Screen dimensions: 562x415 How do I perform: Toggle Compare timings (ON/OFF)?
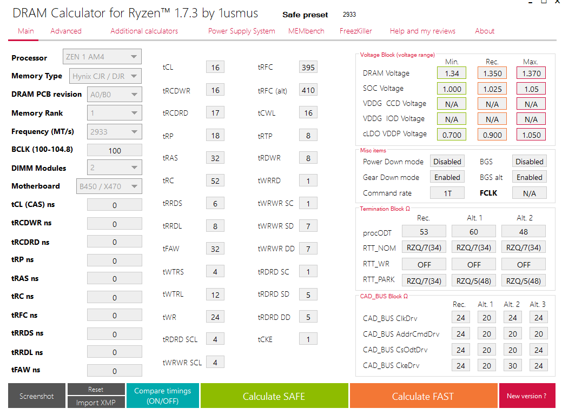point(163,396)
